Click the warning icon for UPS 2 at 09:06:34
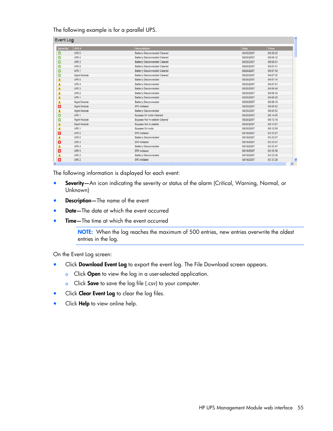Viewport: 333px width, 431px height. click(x=59, y=93)
